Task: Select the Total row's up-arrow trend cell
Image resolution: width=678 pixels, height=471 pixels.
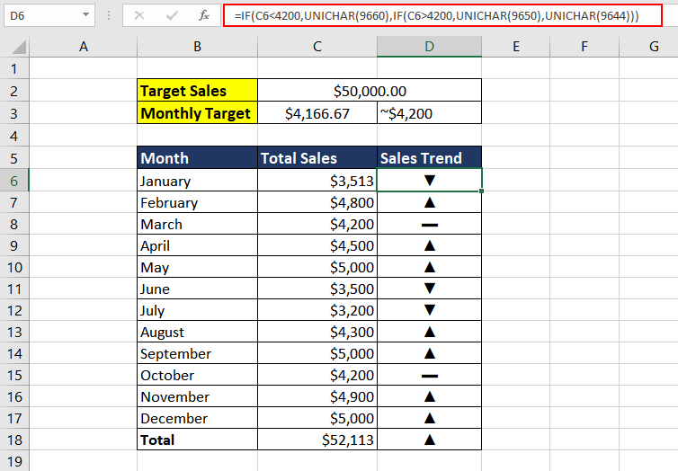Action: tap(429, 440)
